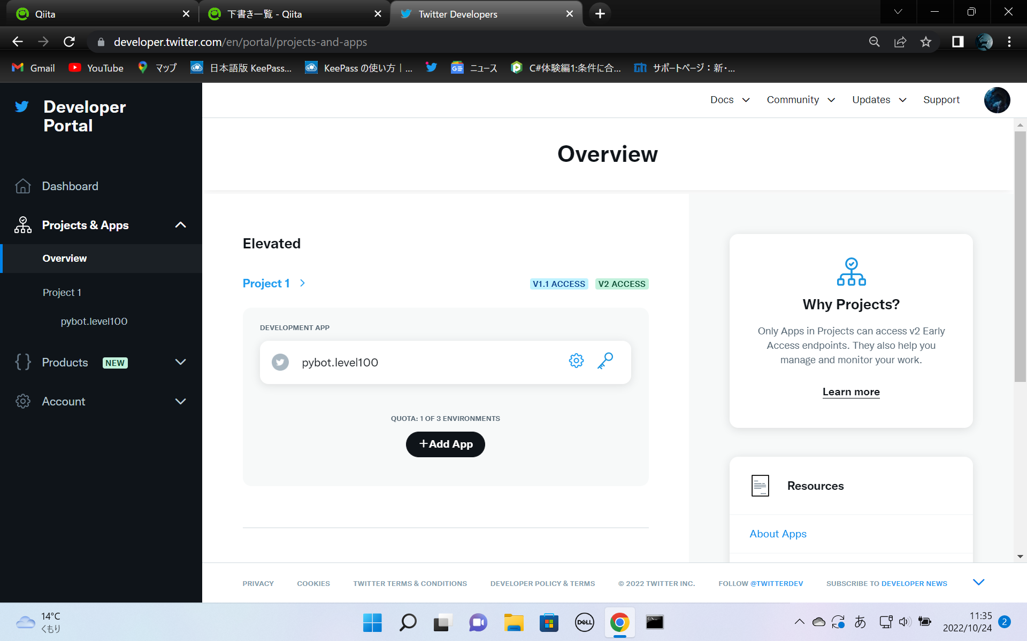Go back to the previous page
This screenshot has height=641, width=1027.
(18, 42)
